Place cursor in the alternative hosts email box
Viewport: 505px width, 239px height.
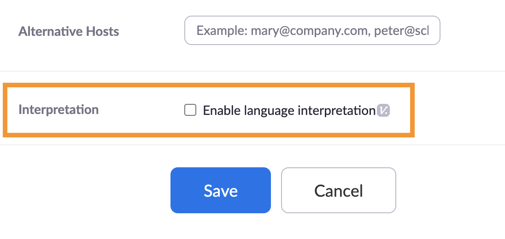coord(312,30)
